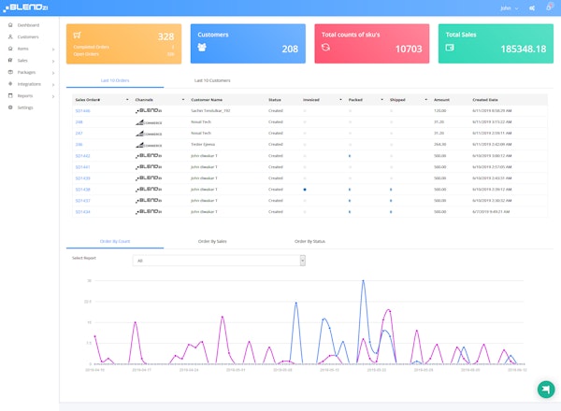561x411 pixels.
Task: Open sales order SO1446 link
Action: pyautogui.click(x=83, y=110)
